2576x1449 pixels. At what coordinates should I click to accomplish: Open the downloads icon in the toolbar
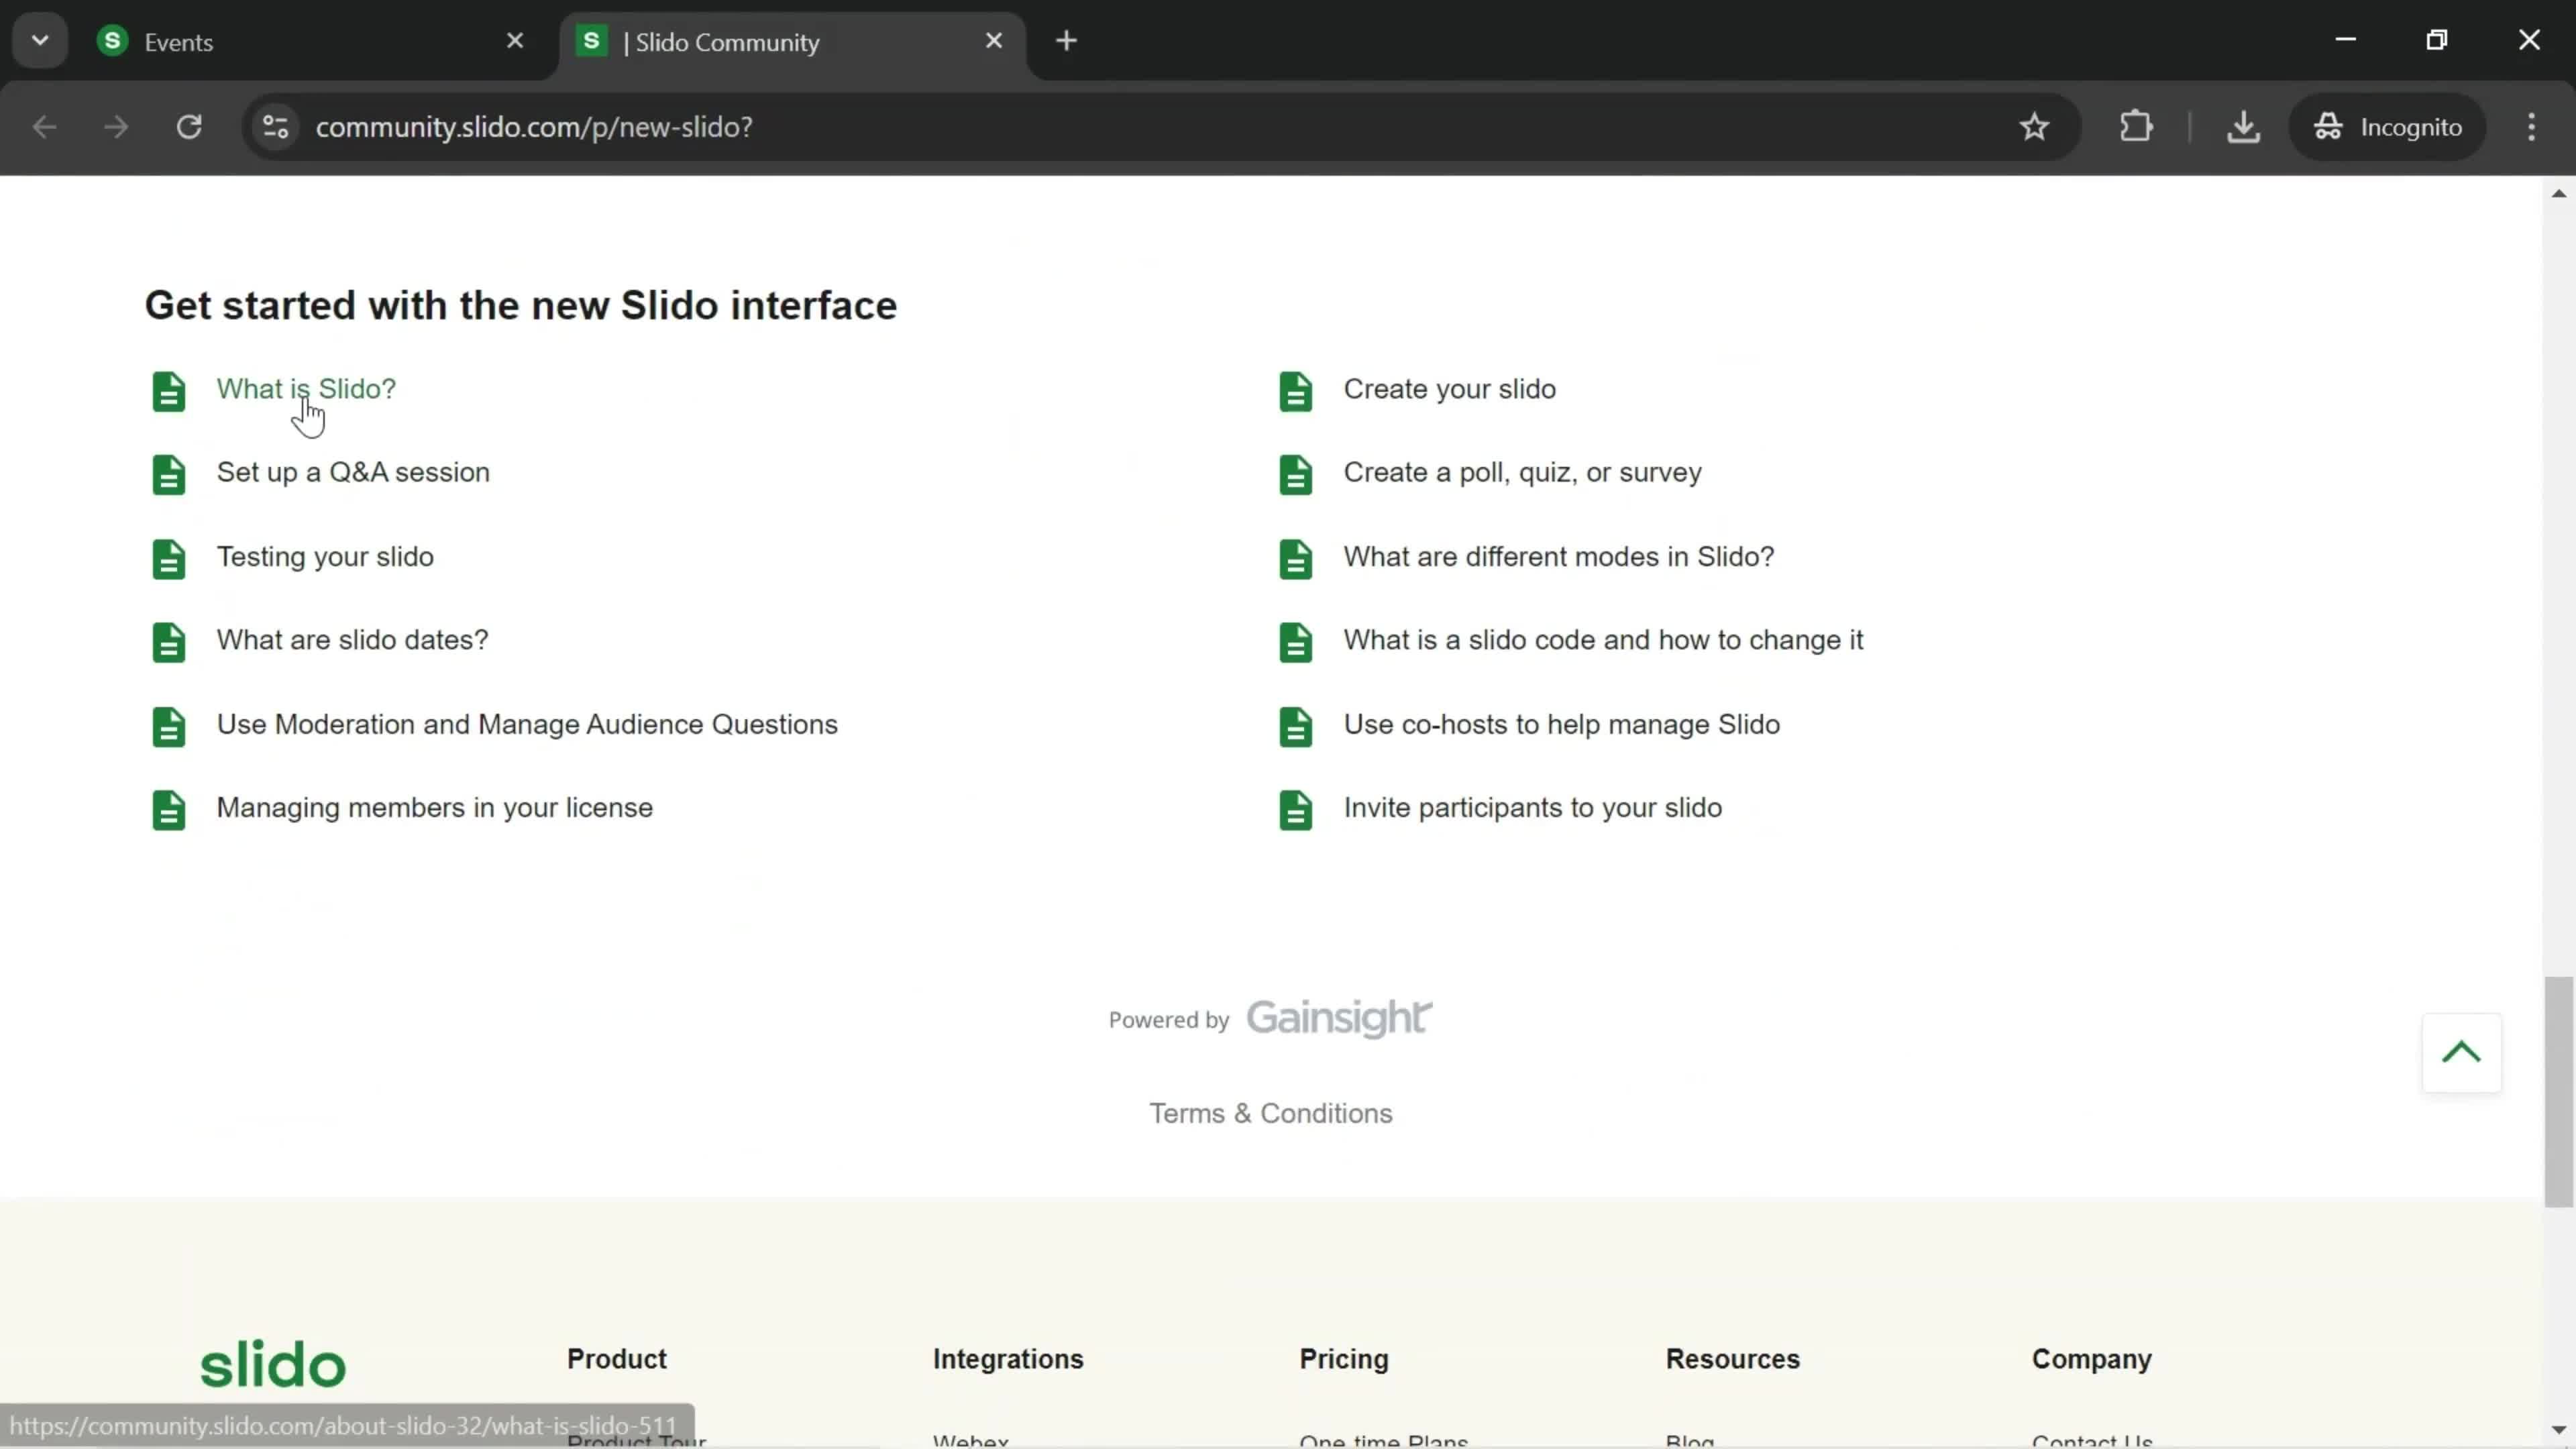pyautogui.click(x=2244, y=127)
